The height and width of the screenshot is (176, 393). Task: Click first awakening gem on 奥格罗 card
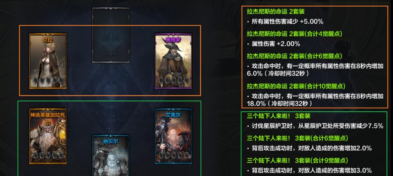pos(162,80)
